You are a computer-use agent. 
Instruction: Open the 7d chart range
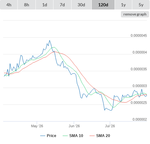coord(62,5)
